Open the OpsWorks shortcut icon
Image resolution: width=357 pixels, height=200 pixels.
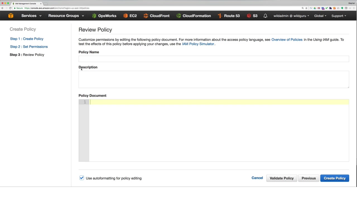pyautogui.click(x=94, y=16)
